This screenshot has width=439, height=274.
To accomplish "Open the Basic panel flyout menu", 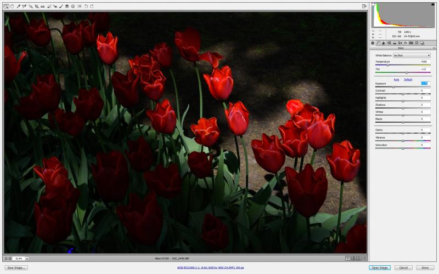I will click(x=434, y=48).
